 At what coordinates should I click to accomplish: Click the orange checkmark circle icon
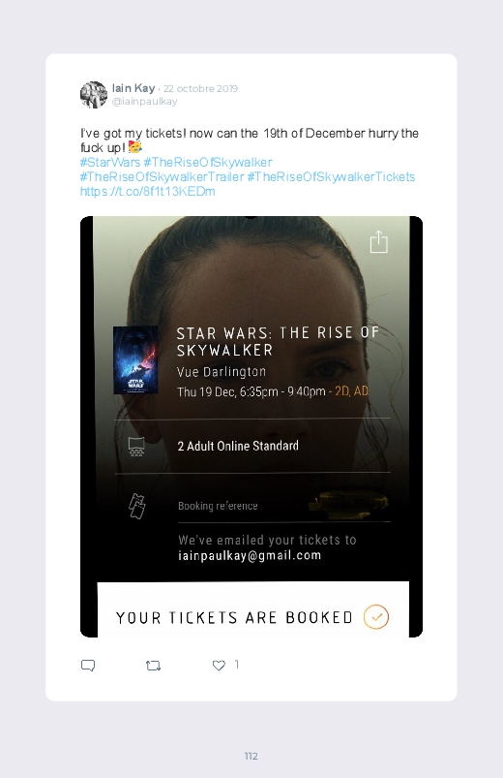(x=376, y=617)
